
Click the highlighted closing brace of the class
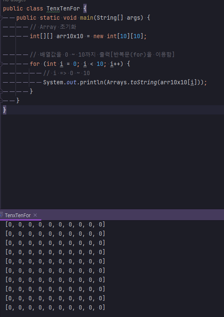[x=5, y=110]
